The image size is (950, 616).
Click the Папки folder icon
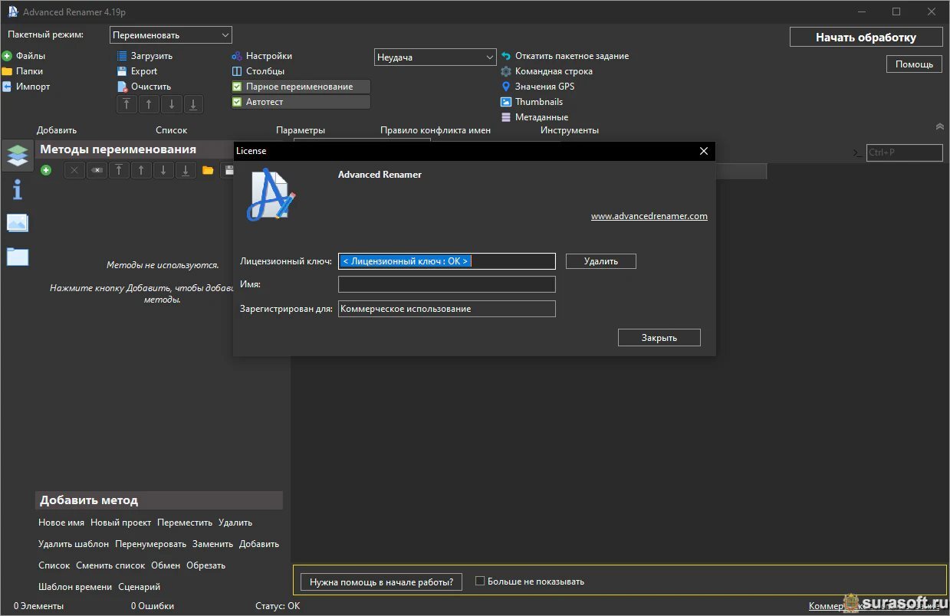click(x=7, y=71)
